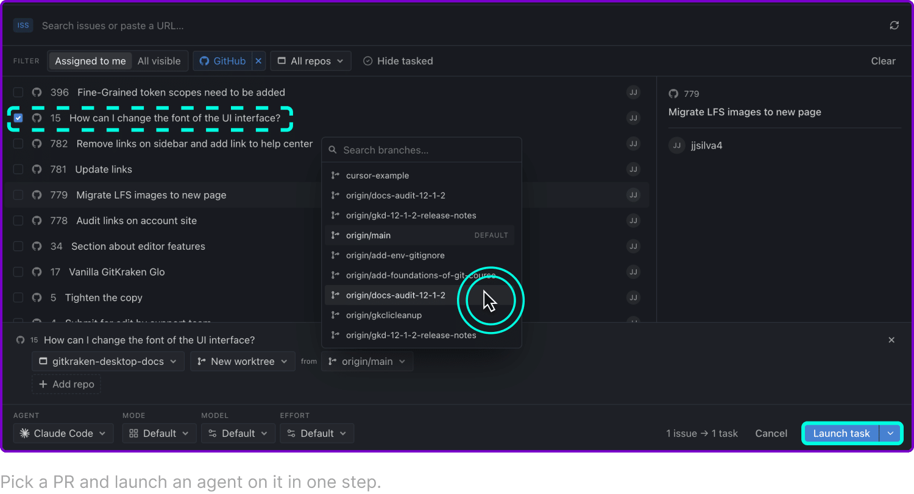Remove the GitHub filter chip with the X
The height and width of the screenshot is (494, 914).
258,61
